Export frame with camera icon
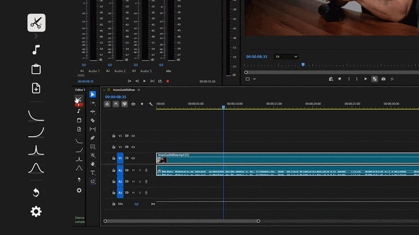The image size is (419, 235). (x=383, y=79)
